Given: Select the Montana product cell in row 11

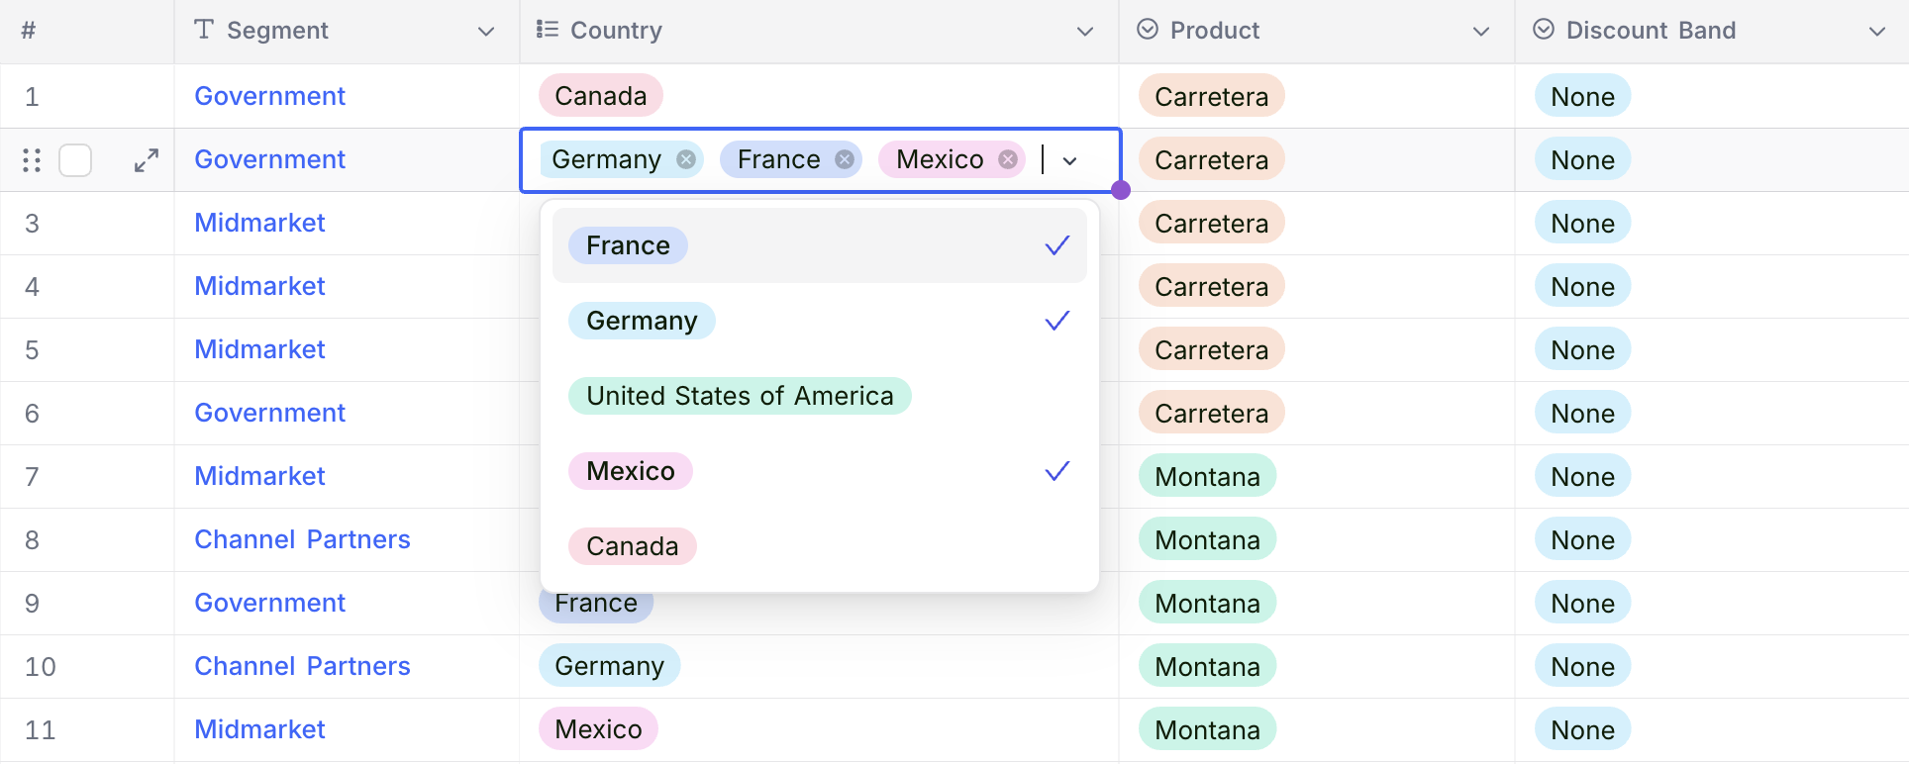Looking at the screenshot, I should (1207, 729).
